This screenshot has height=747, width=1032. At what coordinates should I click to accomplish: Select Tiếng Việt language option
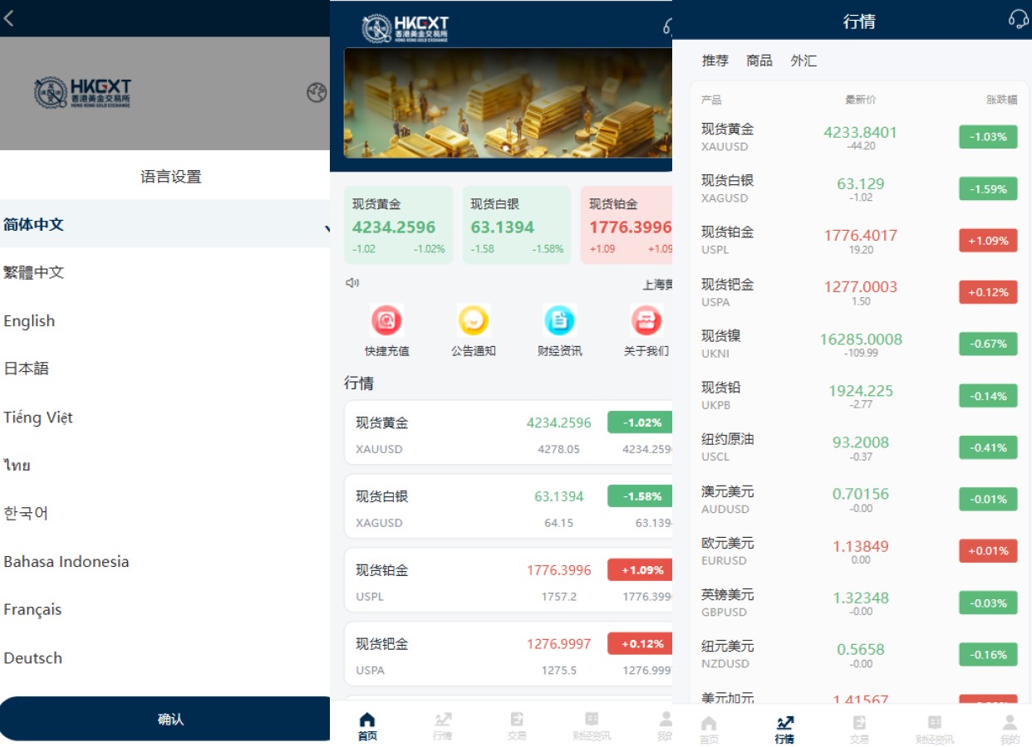click(x=165, y=417)
